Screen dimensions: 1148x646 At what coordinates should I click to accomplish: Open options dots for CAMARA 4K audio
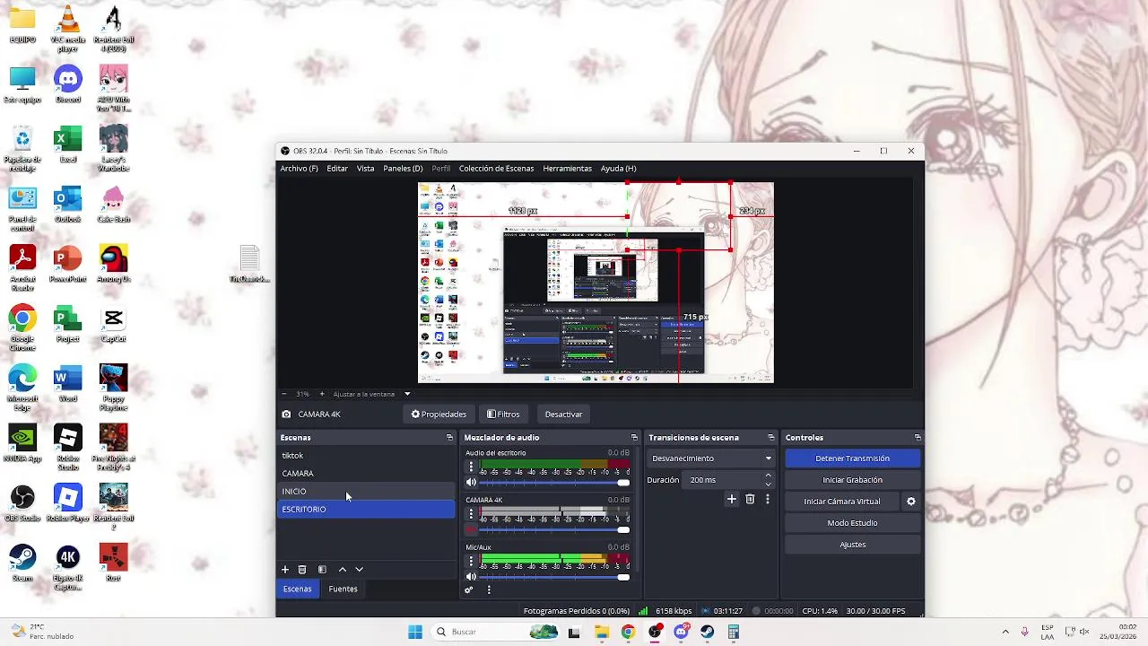pyautogui.click(x=471, y=514)
